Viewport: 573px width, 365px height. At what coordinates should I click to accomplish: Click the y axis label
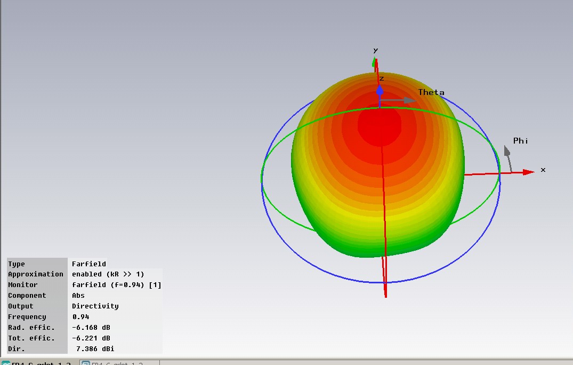pos(375,50)
